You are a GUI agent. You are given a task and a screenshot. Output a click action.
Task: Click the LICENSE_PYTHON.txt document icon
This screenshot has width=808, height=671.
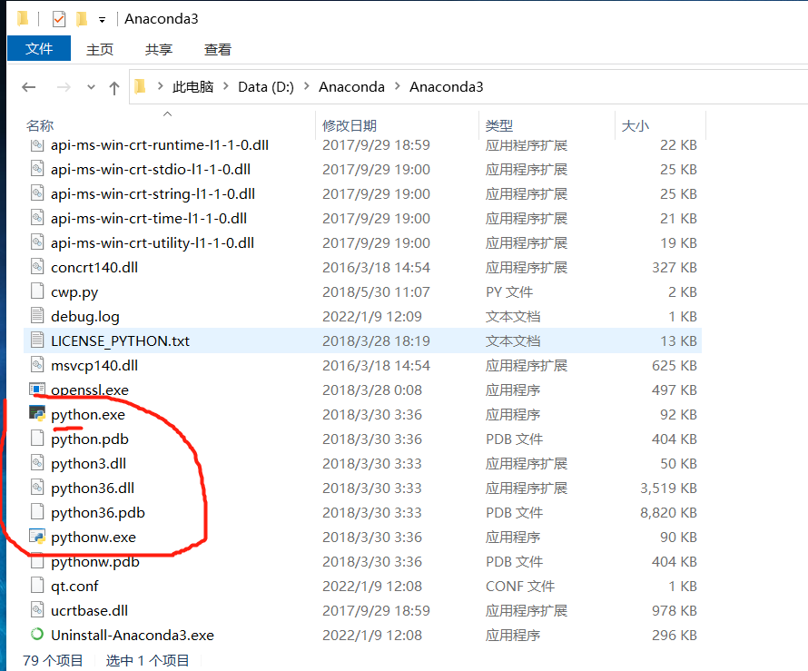tap(37, 340)
